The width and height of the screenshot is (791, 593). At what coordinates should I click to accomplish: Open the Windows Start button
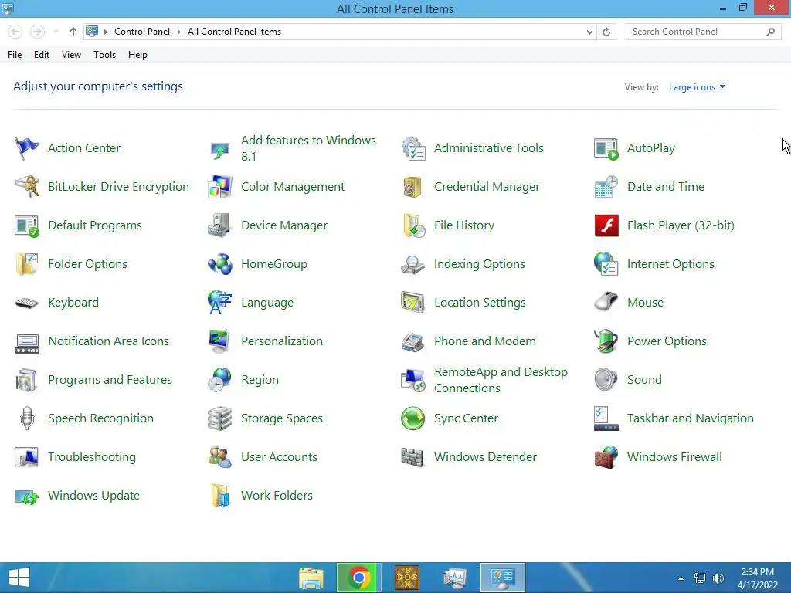(19, 578)
